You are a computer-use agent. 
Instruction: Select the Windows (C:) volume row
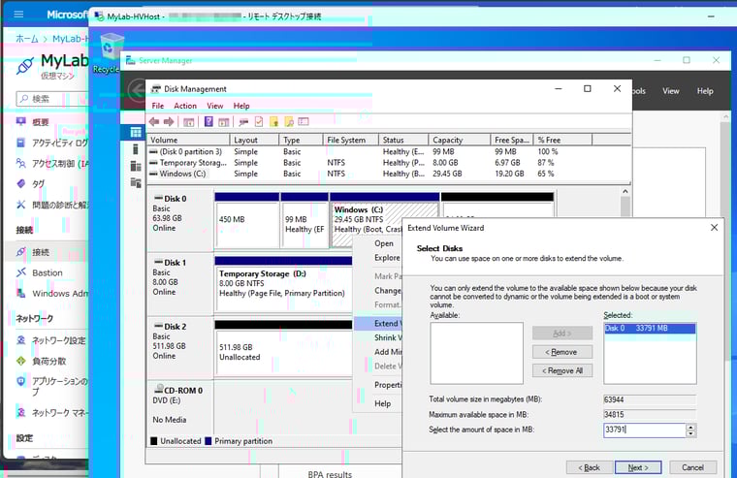389,174
